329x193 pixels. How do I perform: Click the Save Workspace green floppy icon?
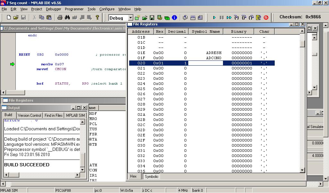(152, 18)
